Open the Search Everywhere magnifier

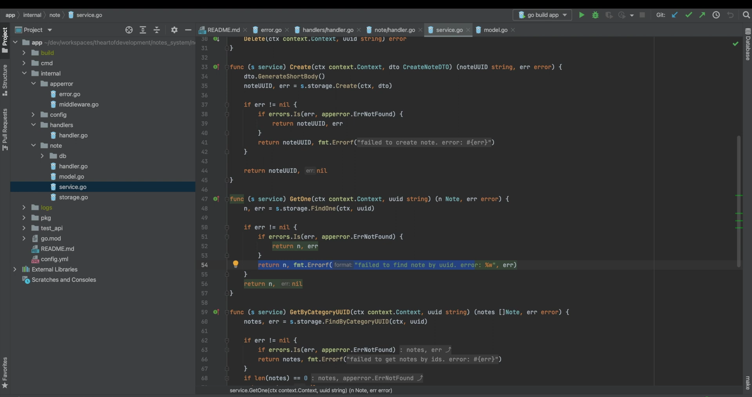coord(746,15)
